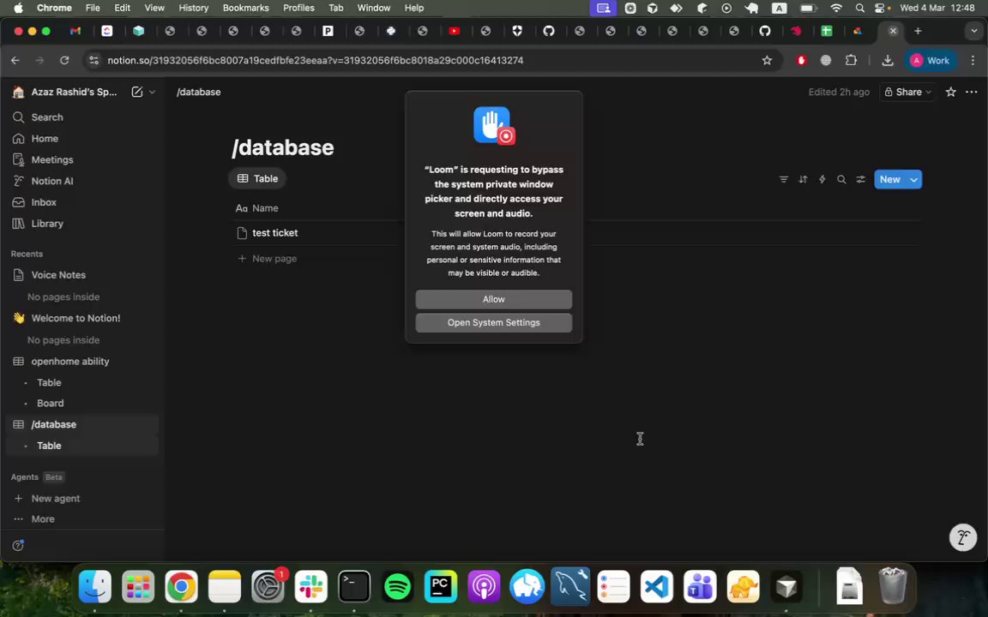Switch to the Table view tab

coord(257,179)
